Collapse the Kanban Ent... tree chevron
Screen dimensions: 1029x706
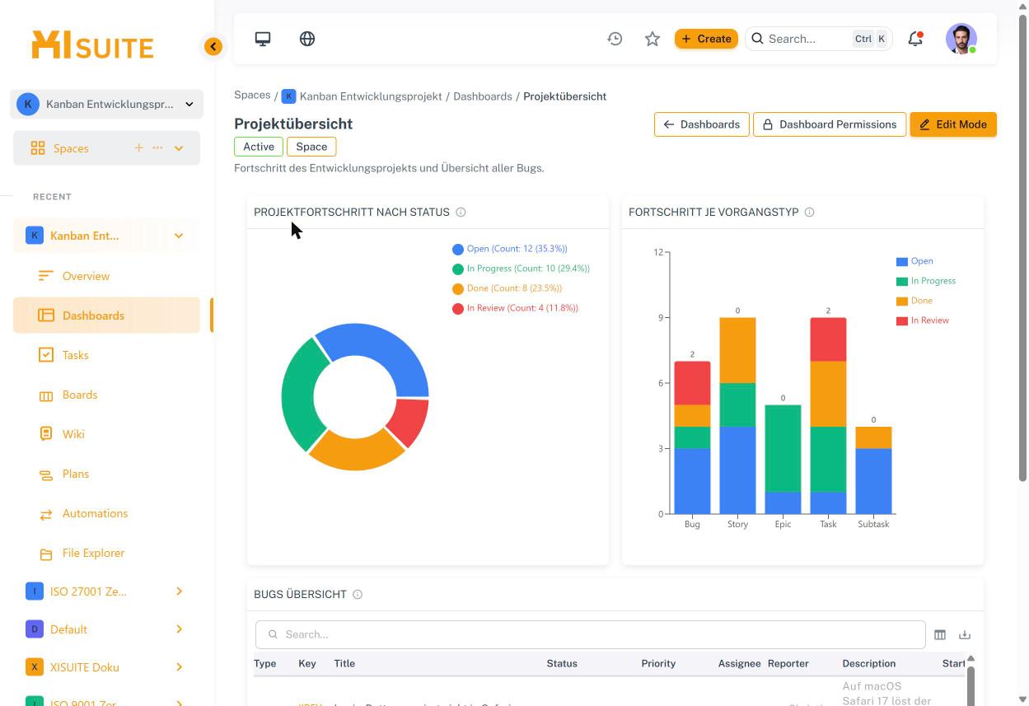point(179,236)
